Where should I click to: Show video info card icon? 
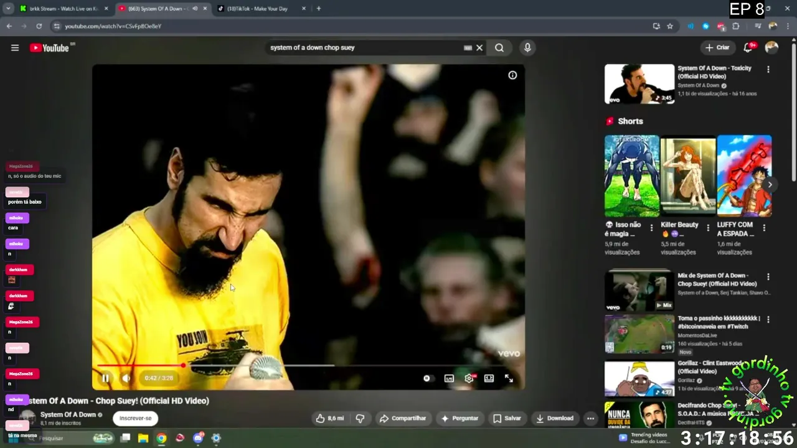512,75
